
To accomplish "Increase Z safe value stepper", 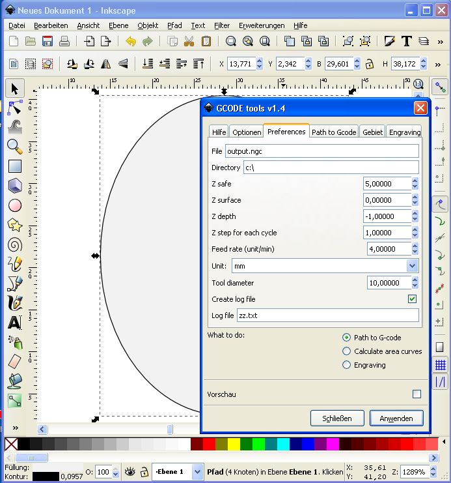I will pyautogui.click(x=415, y=181).
